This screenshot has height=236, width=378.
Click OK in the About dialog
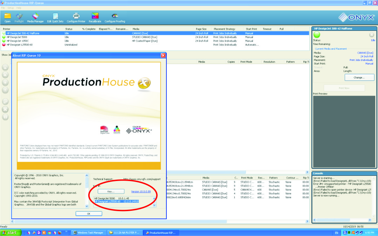pyautogui.click(x=89, y=214)
